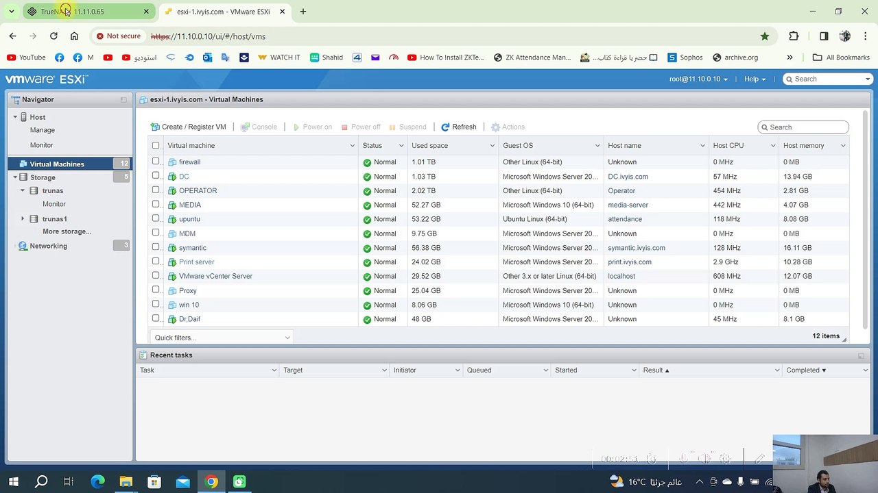Screen dimensions: 878x493
Task: Check the firewall VM checkbox
Action: point(156,162)
